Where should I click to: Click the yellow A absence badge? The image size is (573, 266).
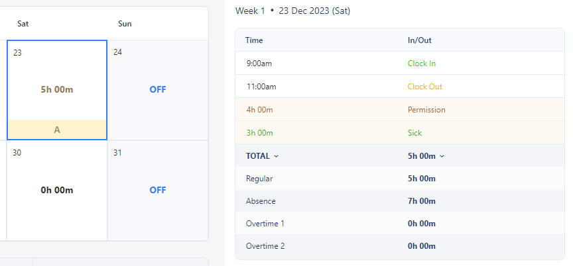click(57, 130)
